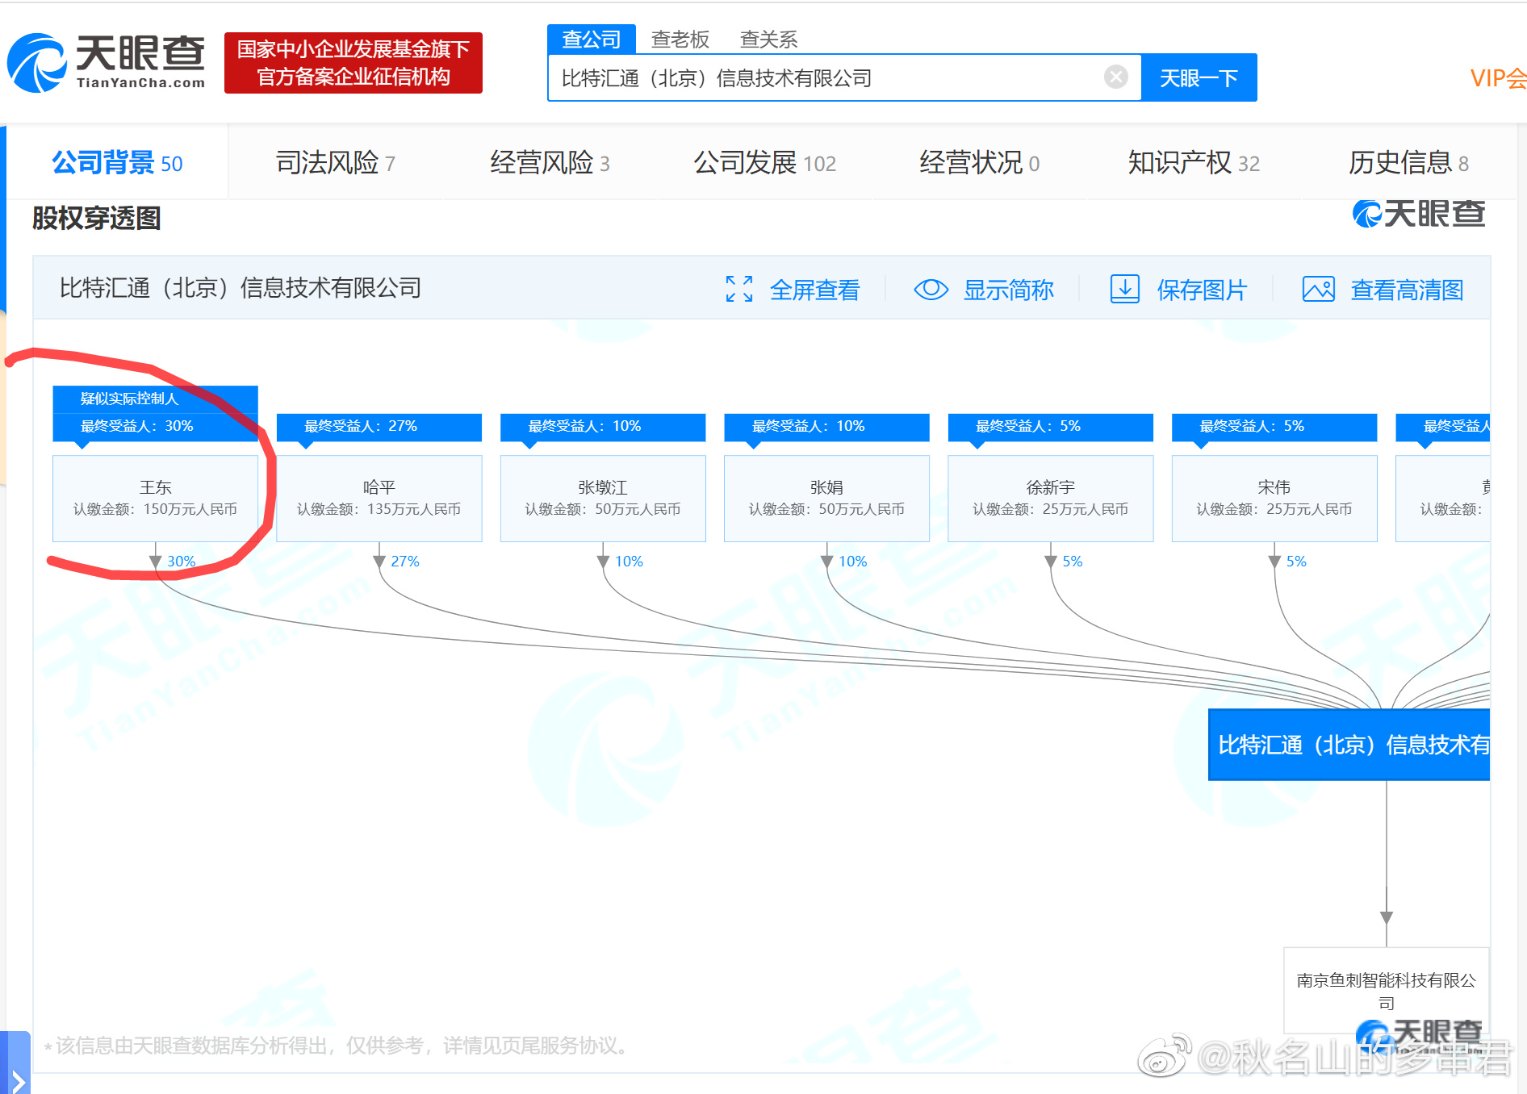Click the 股权穿透图 section heading
The height and width of the screenshot is (1094, 1527).
click(96, 218)
